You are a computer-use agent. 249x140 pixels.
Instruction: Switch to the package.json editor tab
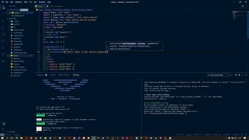57,6
